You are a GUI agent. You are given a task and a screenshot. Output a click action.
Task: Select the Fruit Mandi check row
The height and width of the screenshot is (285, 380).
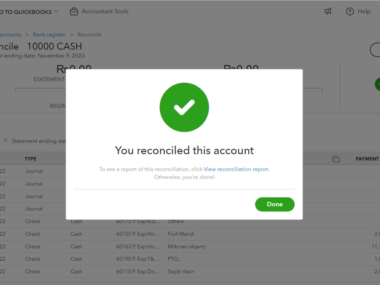[180, 234]
